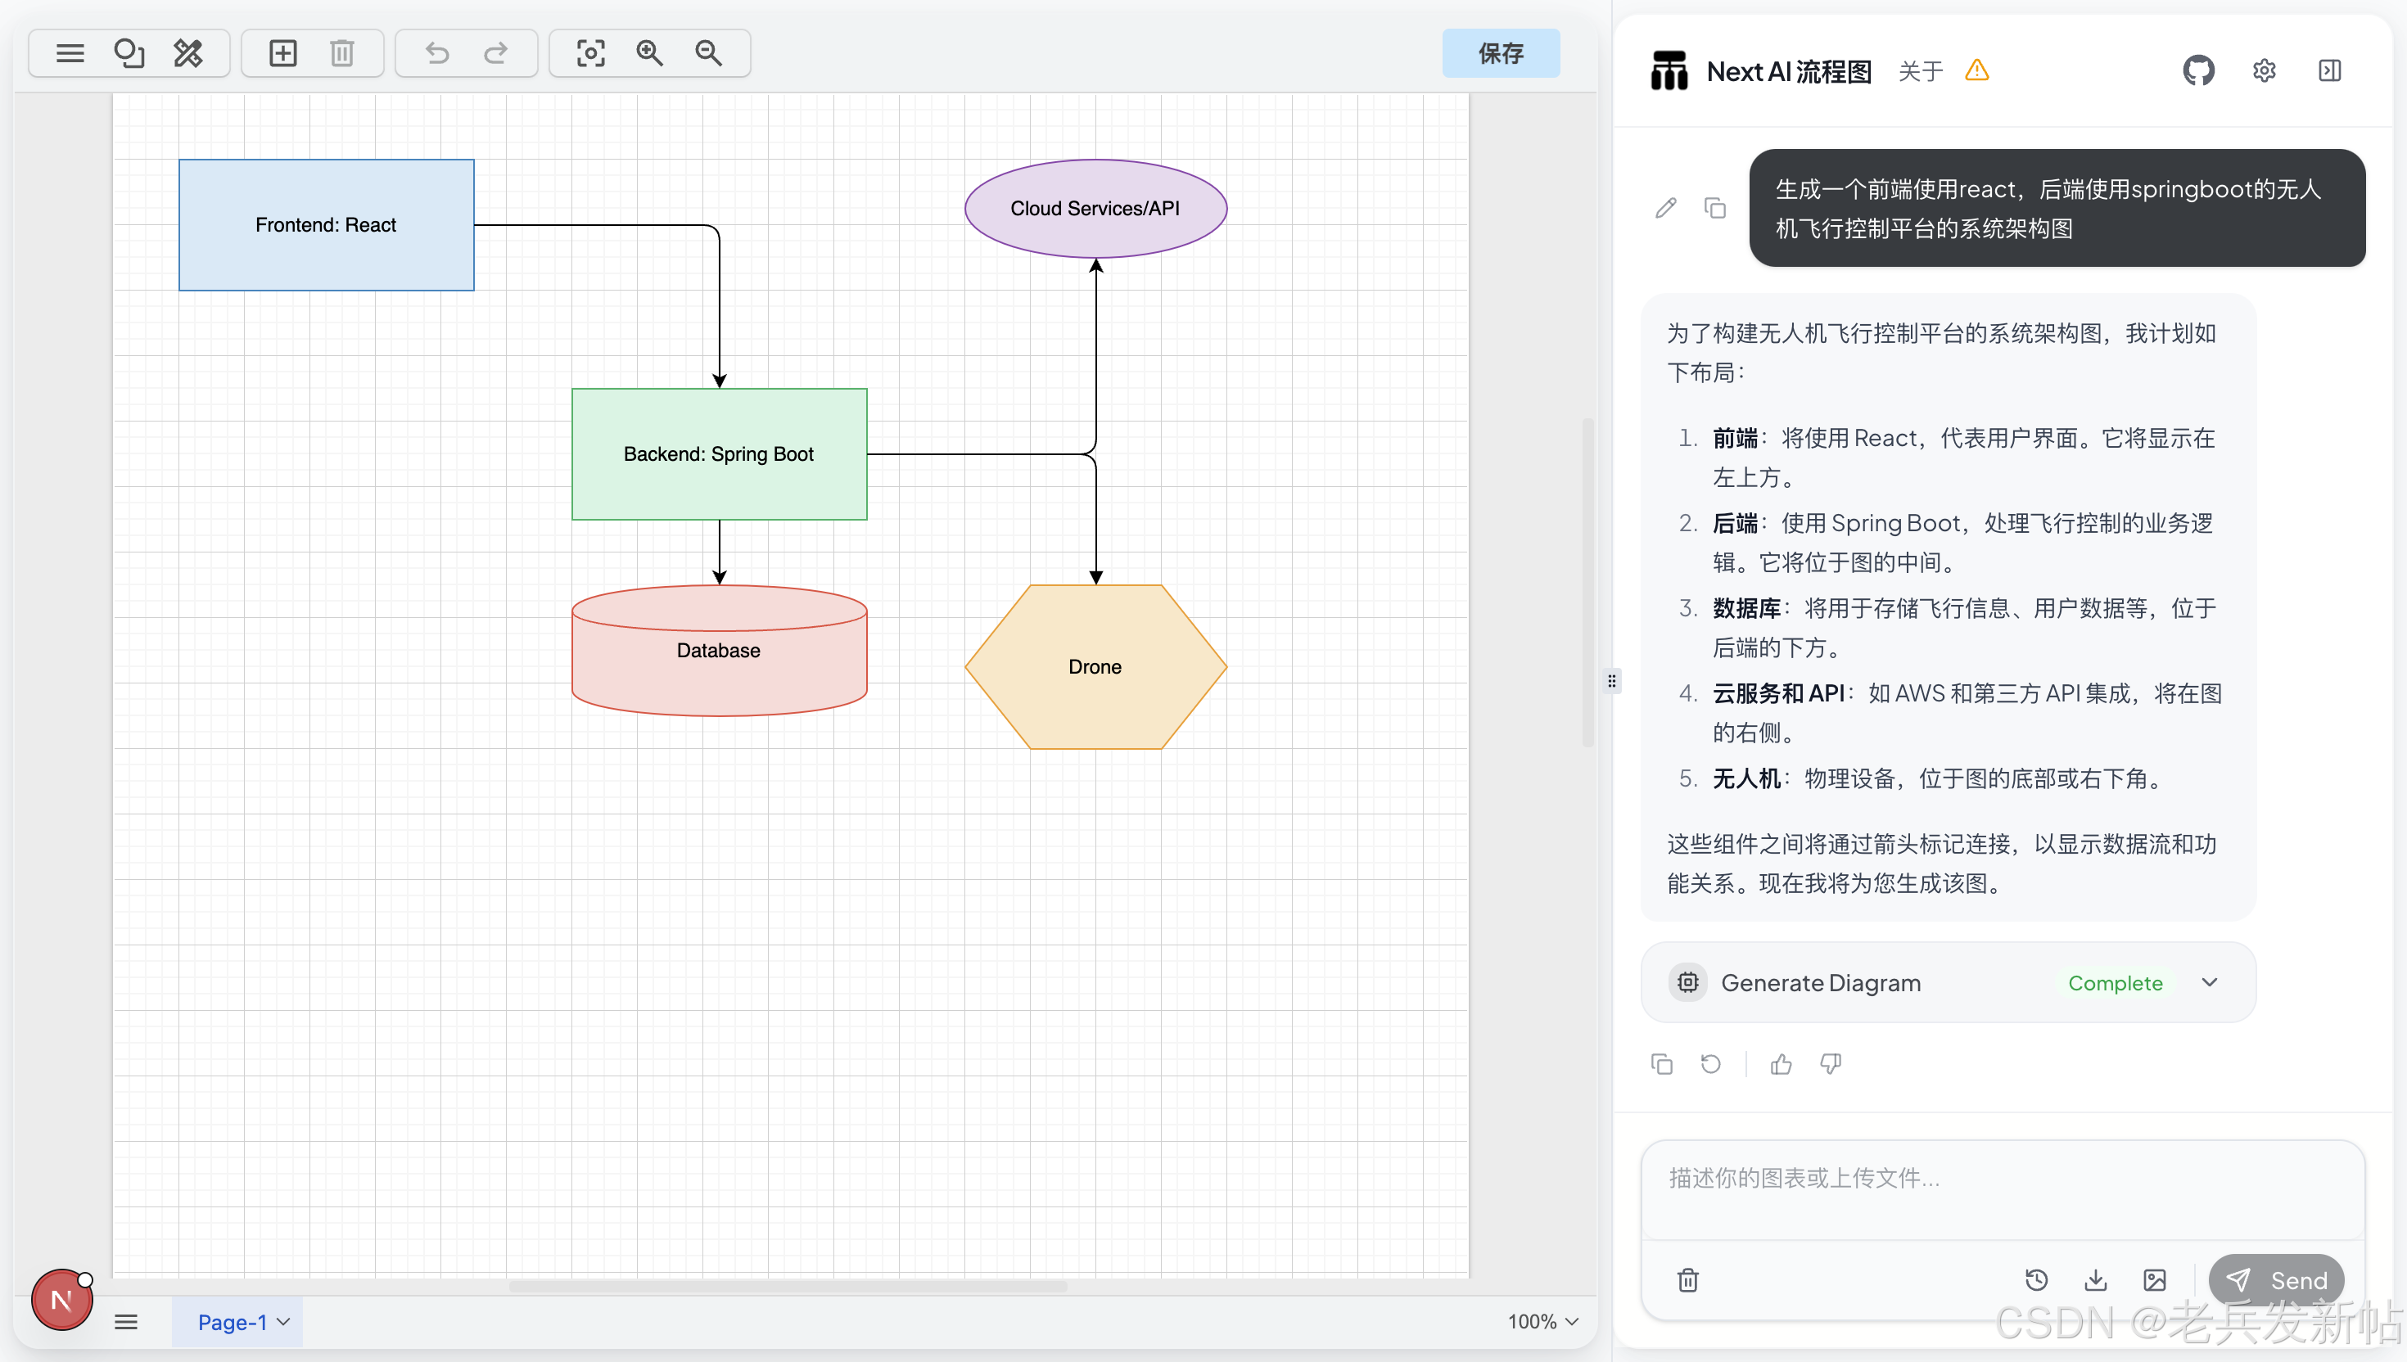Viewport: 2407px width, 1362px height.
Task: Click the zoom in magnifier
Action: pos(649,53)
